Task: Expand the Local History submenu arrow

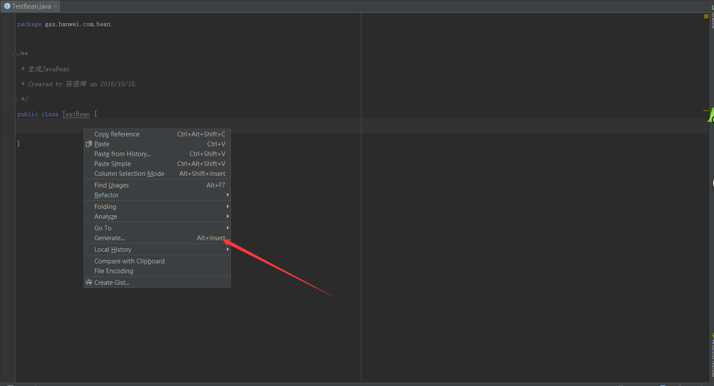Action: pyautogui.click(x=227, y=250)
